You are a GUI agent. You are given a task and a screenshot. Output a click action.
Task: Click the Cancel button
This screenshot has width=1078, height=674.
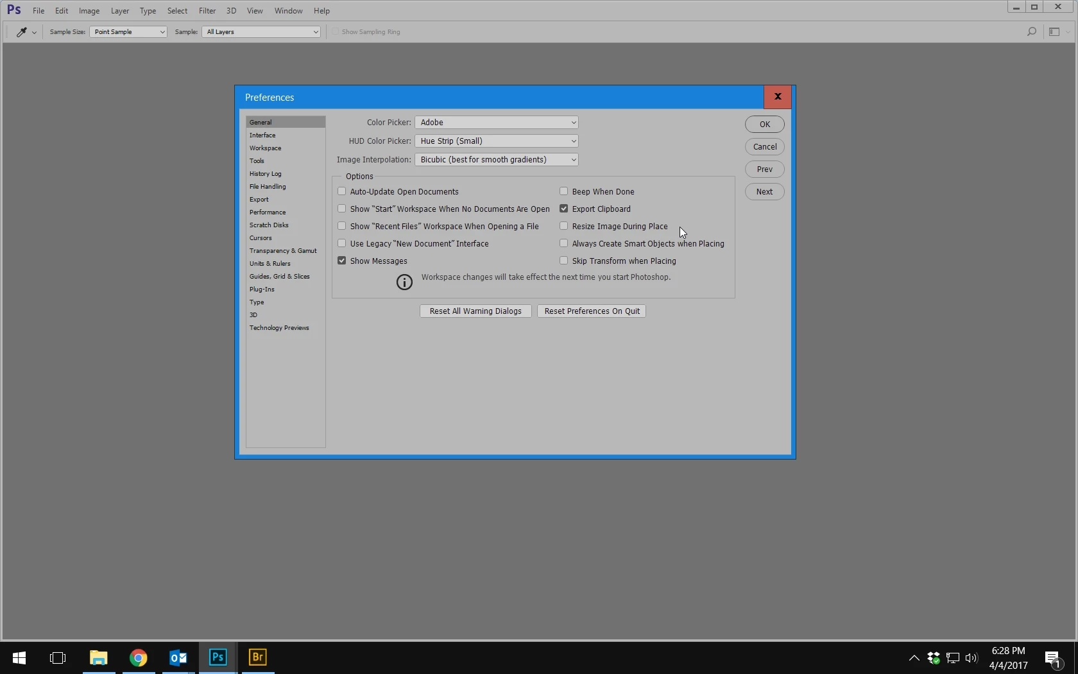point(765,146)
